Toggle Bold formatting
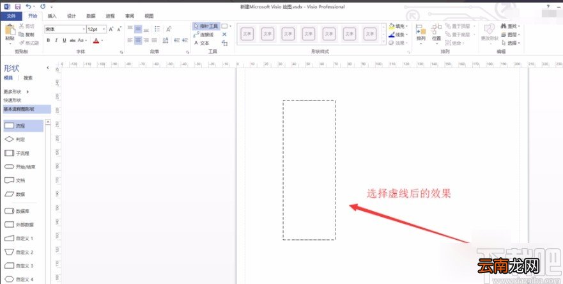563x284 pixels. tap(48, 40)
